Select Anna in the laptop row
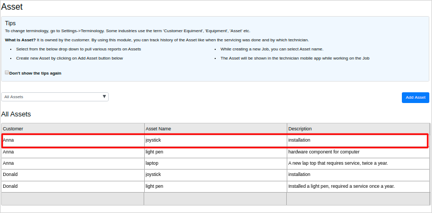The width and height of the screenshot is (432, 213). pyautogui.click(x=8, y=163)
